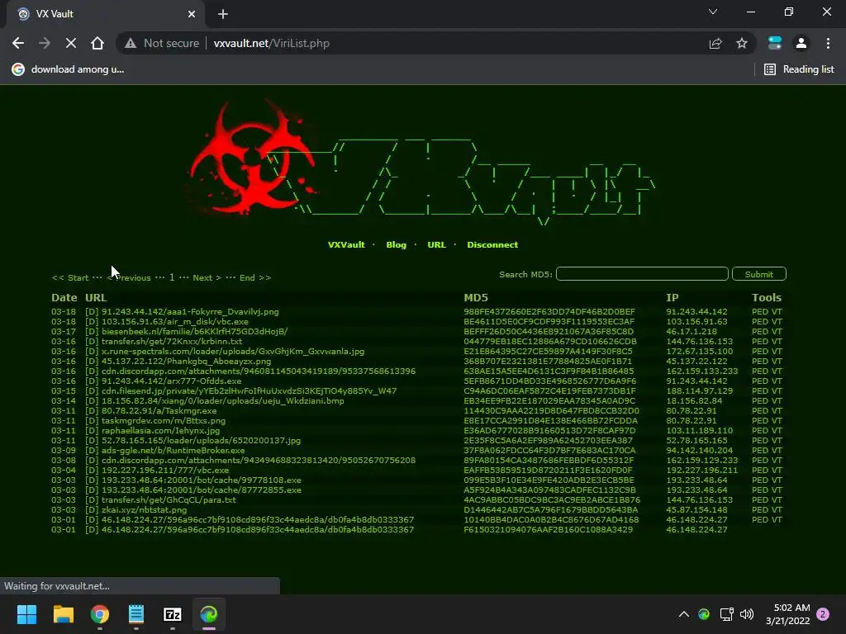Open 192.227.196.211/777/vbc.exe entry

pos(165,470)
